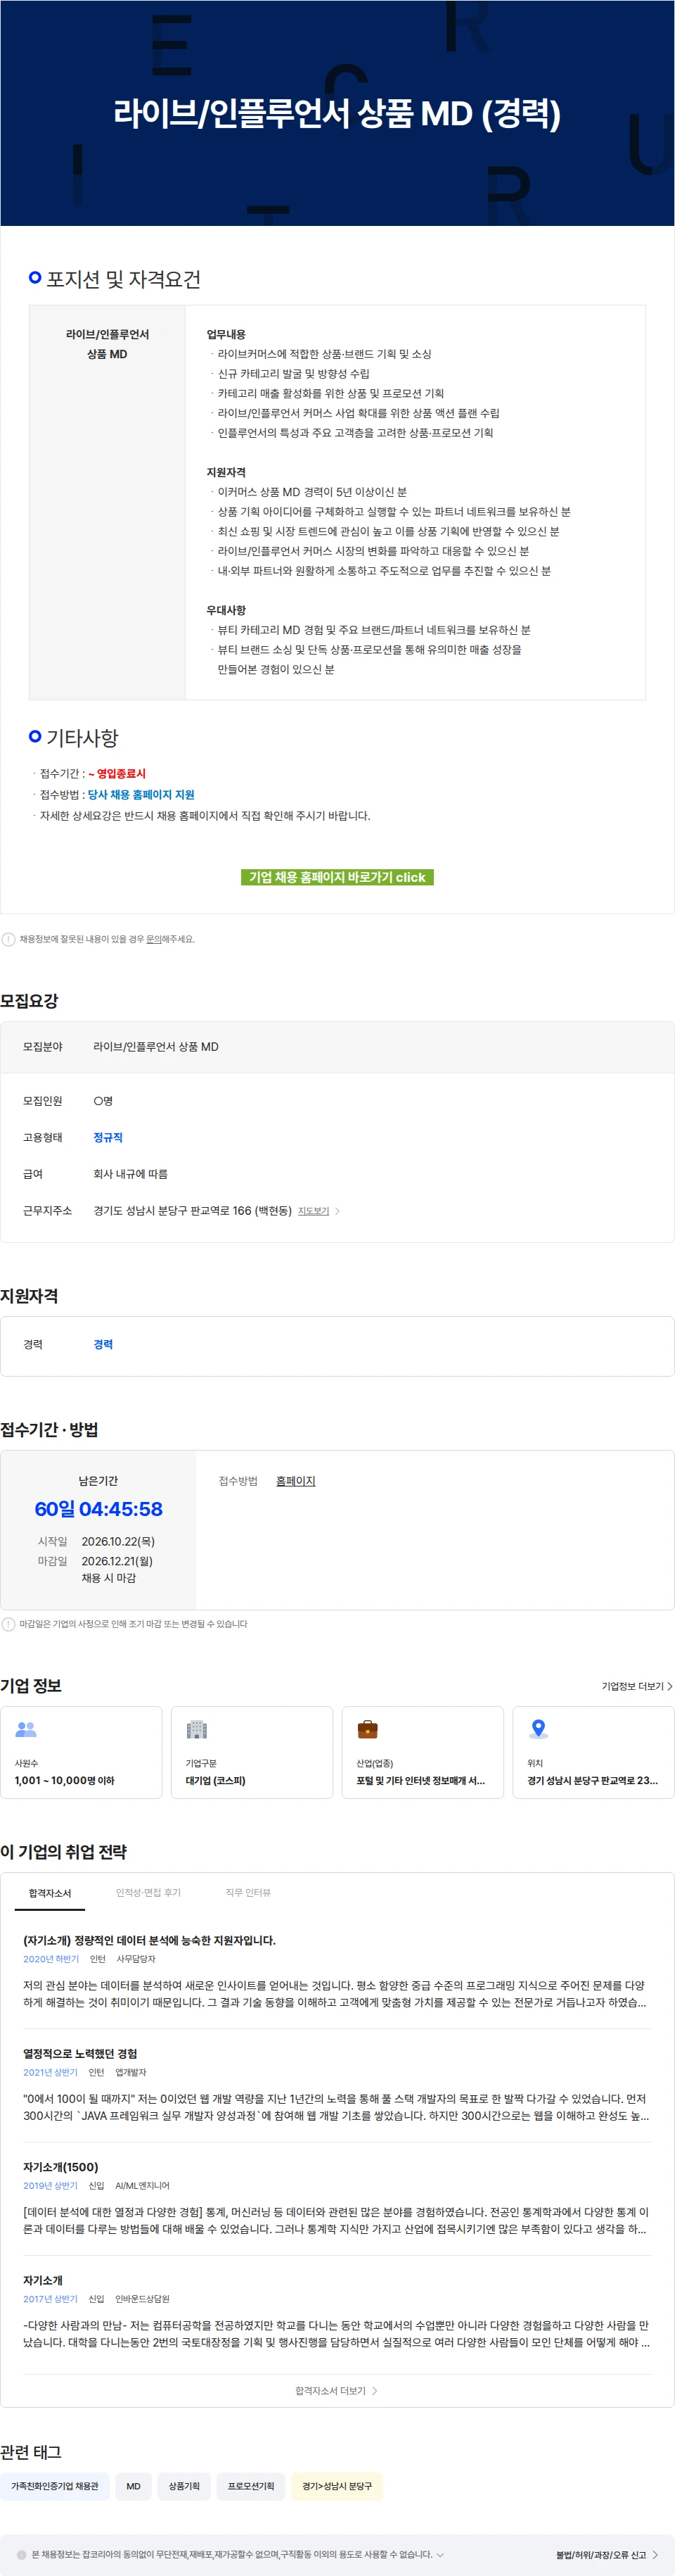Image resolution: width=675 pixels, height=2576 pixels.
Task: Open the 2017년 상반기 자기소개 essay
Action: 43,2280
